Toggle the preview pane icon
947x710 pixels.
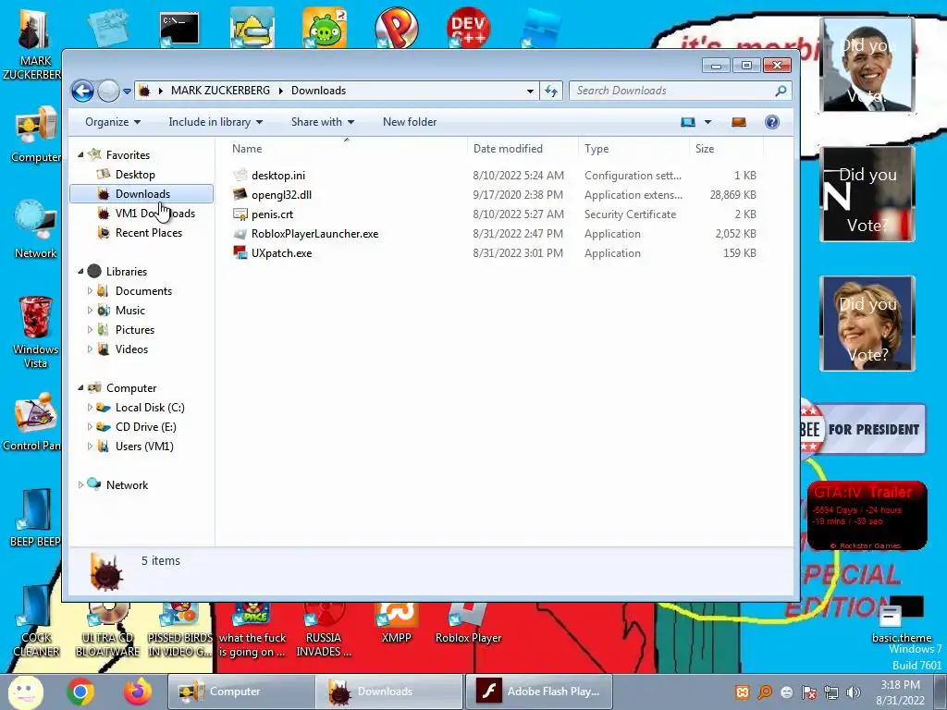pos(739,122)
